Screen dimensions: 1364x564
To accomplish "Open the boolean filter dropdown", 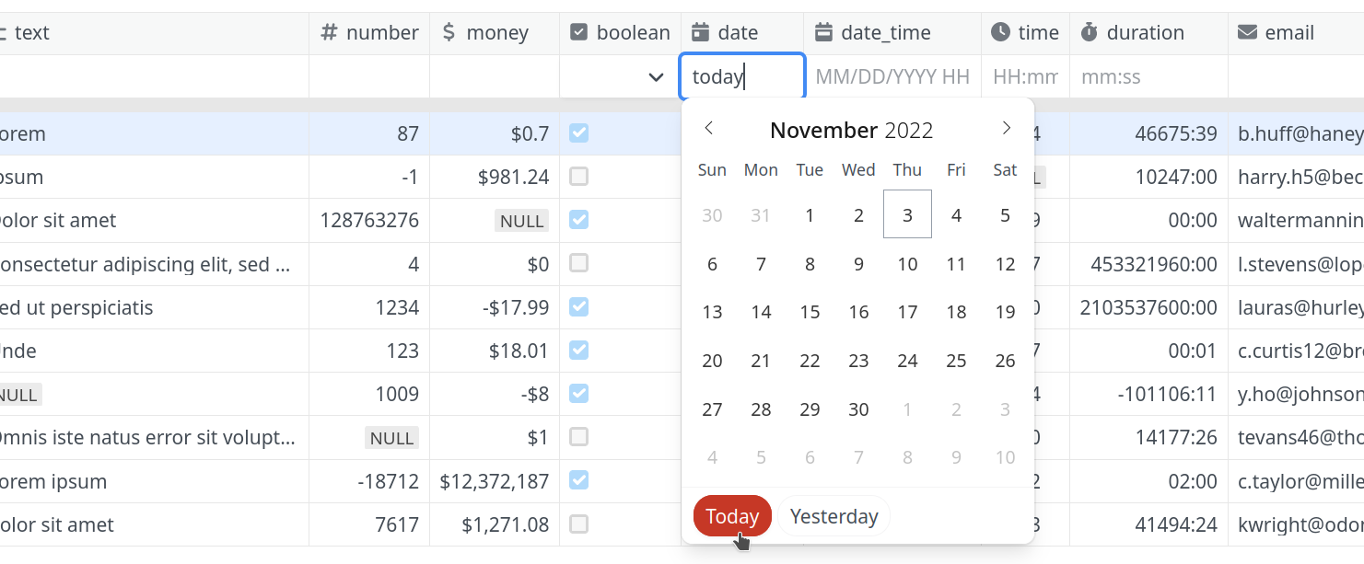I will (x=656, y=77).
